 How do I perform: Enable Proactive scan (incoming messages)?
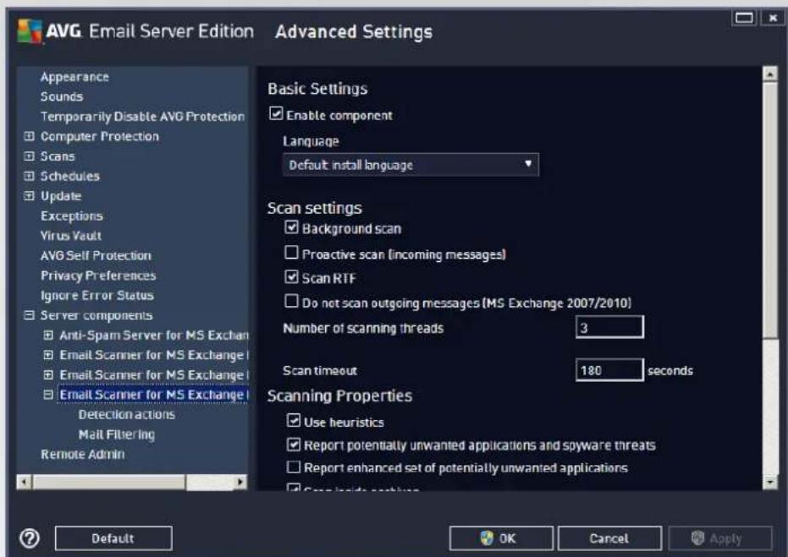[x=291, y=253]
